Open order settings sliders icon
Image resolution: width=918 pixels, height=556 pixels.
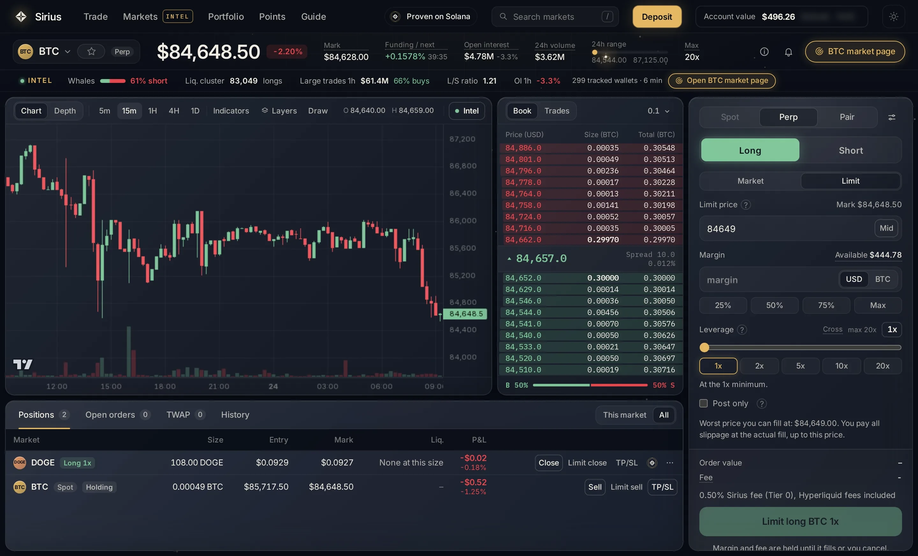(892, 117)
